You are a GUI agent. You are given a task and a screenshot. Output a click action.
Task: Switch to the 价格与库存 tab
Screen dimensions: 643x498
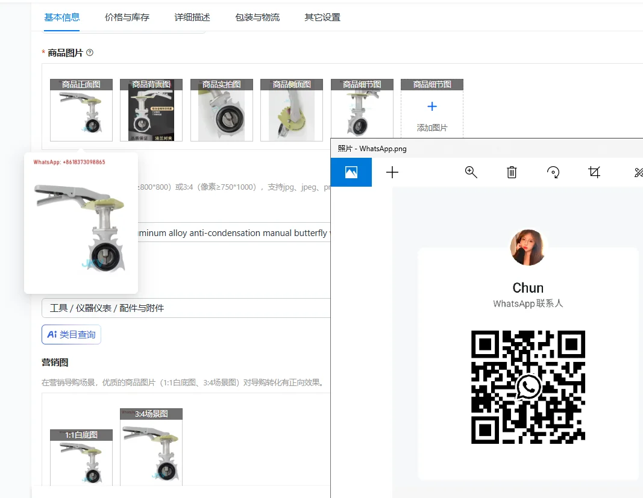click(127, 17)
